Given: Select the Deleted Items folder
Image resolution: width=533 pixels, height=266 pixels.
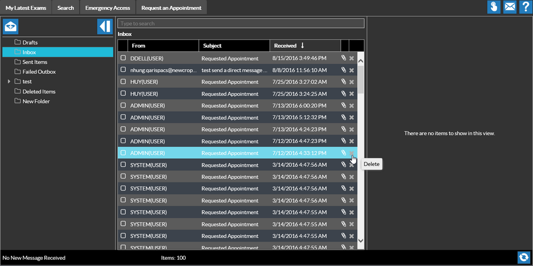Looking at the screenshot, I should point(39,91).
